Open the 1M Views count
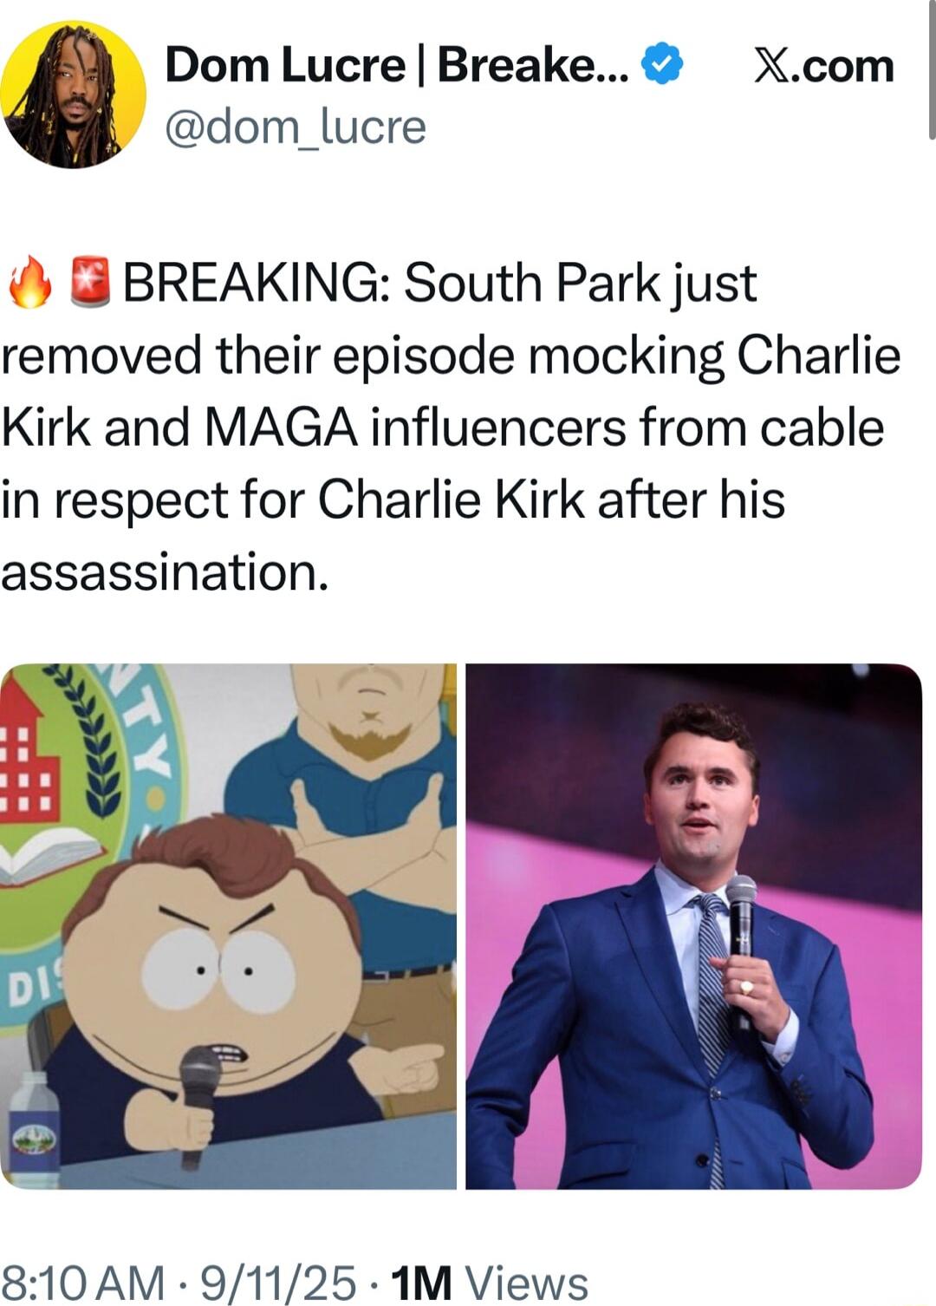The image size is (936, 1306). point(490,1282)
